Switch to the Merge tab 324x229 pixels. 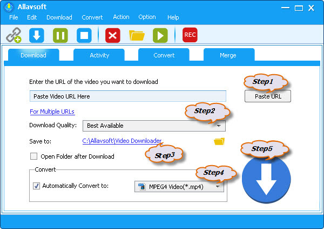point(229,55)
